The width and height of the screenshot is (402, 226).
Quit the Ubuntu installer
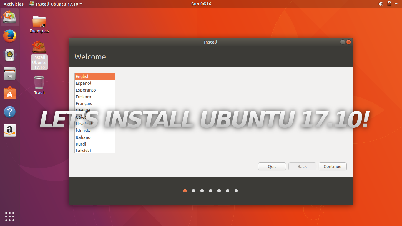[x=272, y=166]
